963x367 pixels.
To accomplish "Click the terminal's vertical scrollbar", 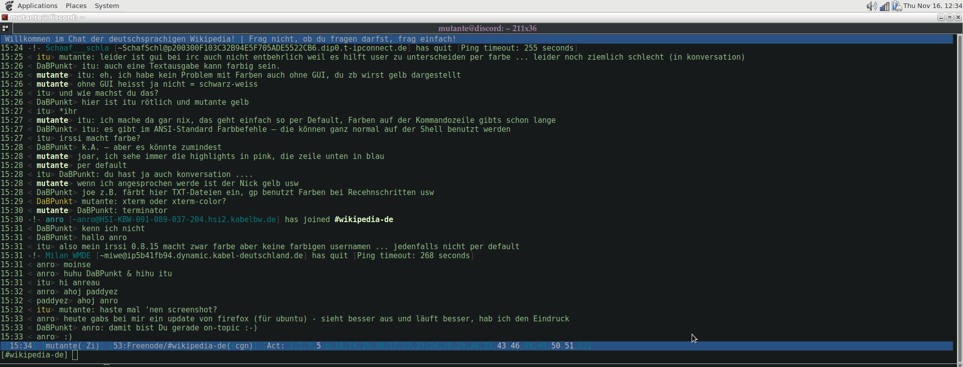I will click(x=959, y=198).
